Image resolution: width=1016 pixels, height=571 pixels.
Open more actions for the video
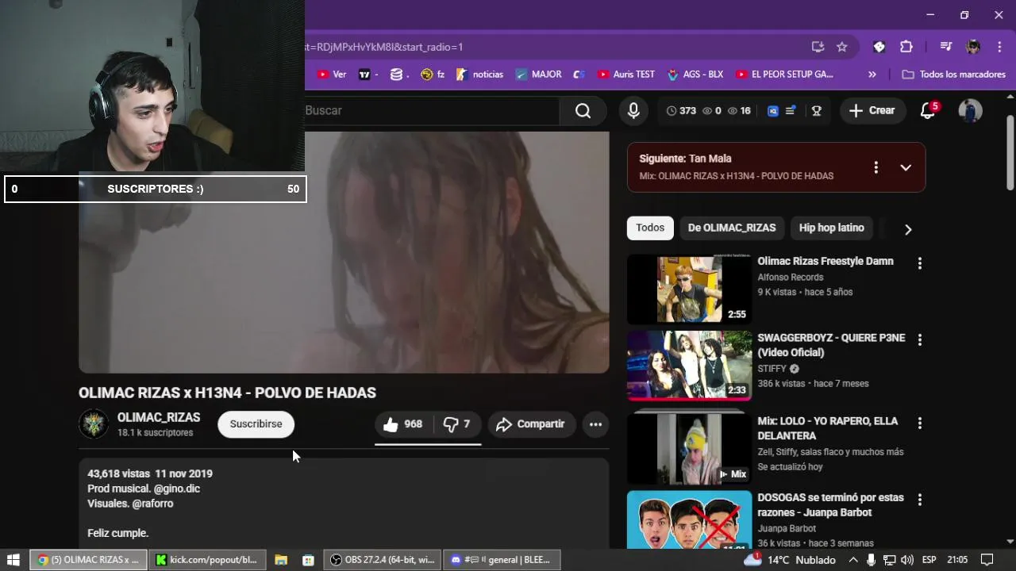(x=595, y=424)
